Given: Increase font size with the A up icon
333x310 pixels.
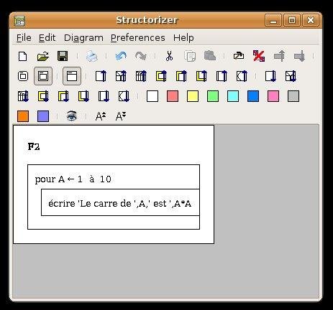Looking at the screenshot, I should tap(101, 116).
